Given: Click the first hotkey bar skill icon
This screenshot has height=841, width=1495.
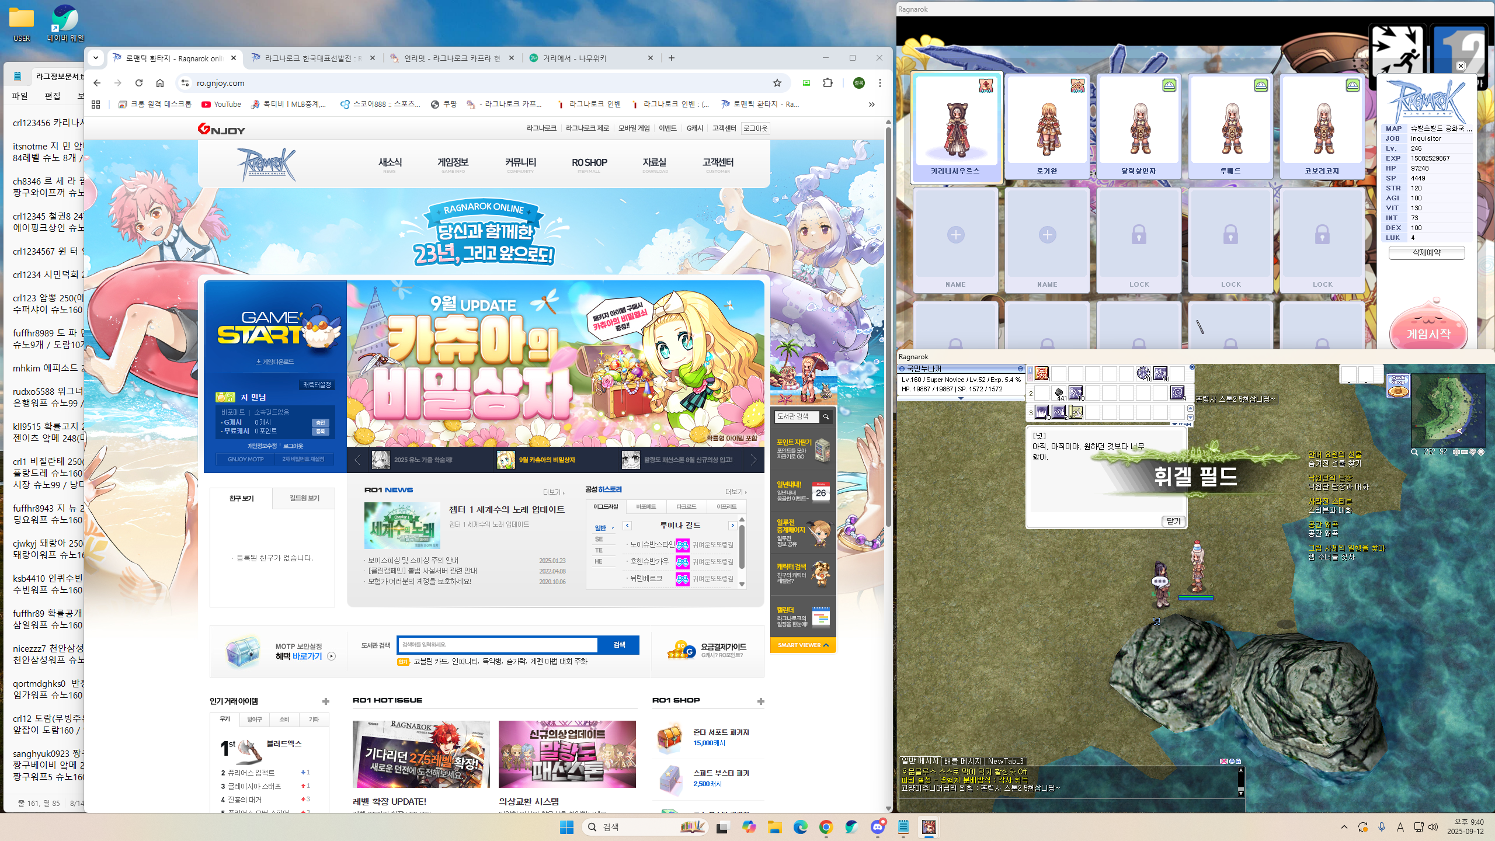Looking at the screenshot, I should tap(1042, 373).
